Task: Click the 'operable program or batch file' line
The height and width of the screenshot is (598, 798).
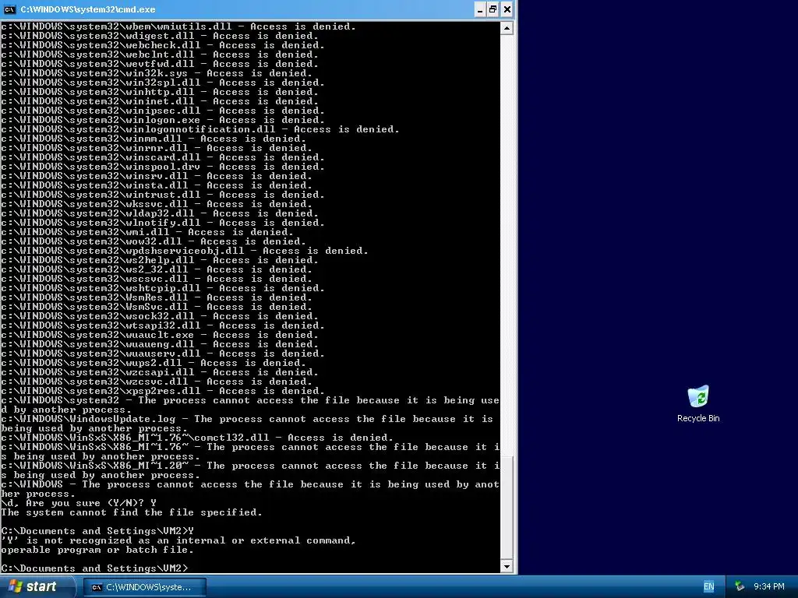Action: (x=97, y=550)
